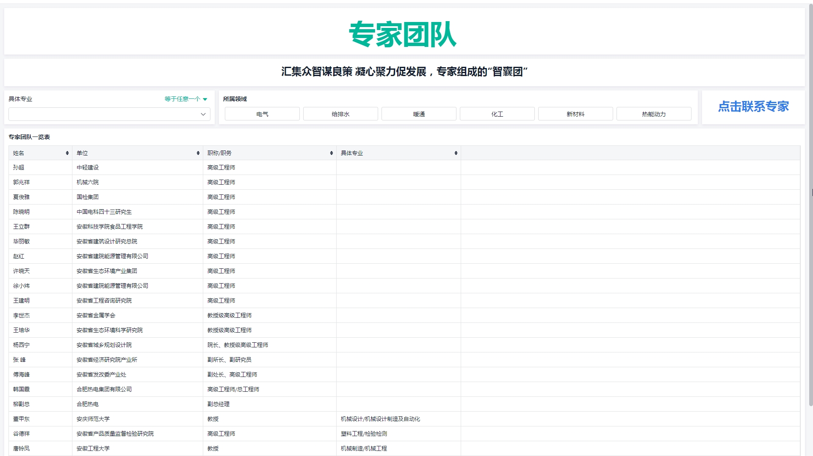Click the title cell 高级工程师/总工程师
813x456 pixels.
coord(270,389)
